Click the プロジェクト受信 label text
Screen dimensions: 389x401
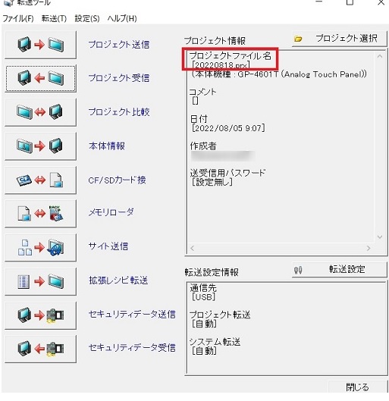tap(119, 78)
